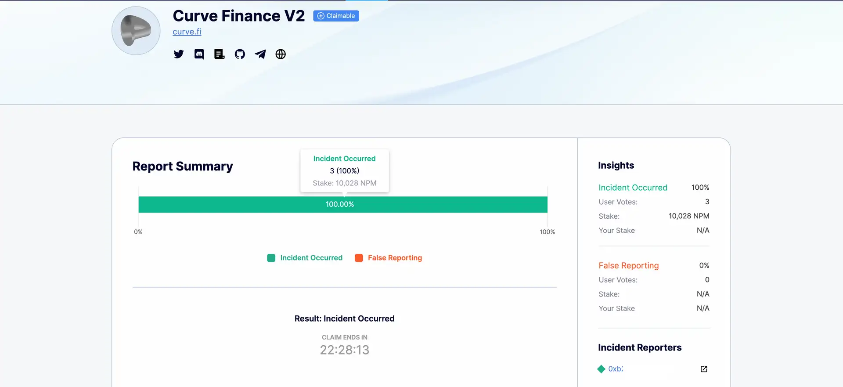Open the GitHub repository icon

tap(240, 54)
